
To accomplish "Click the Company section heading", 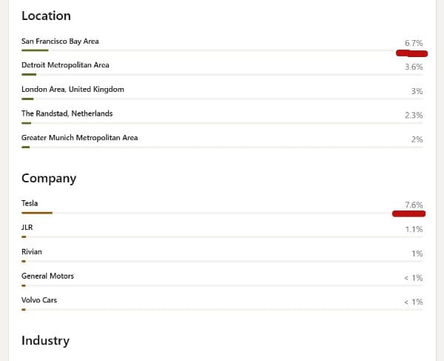I will coord(49,179).
